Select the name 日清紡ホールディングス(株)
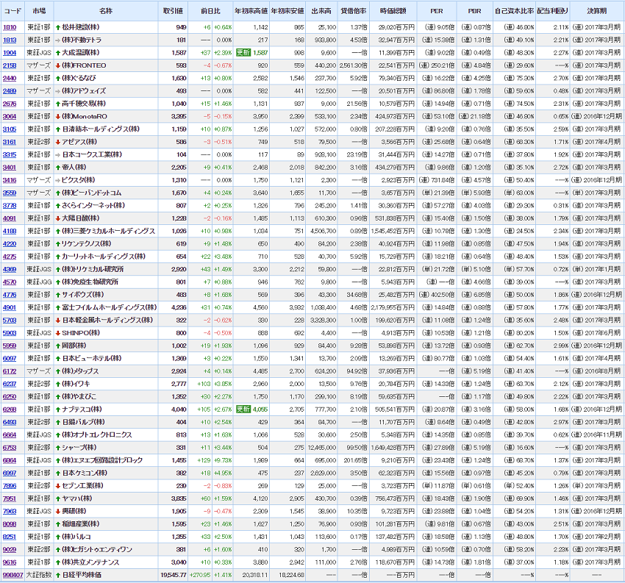 (101, 129)
